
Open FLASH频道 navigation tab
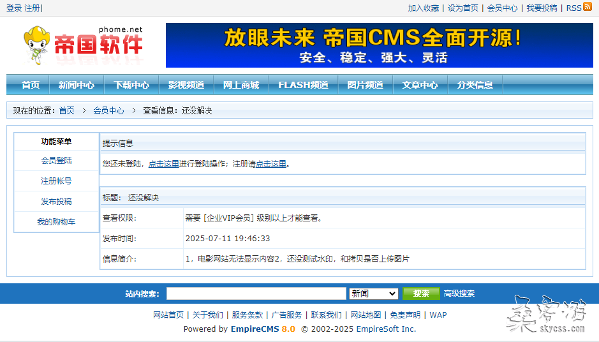point(303,85)
